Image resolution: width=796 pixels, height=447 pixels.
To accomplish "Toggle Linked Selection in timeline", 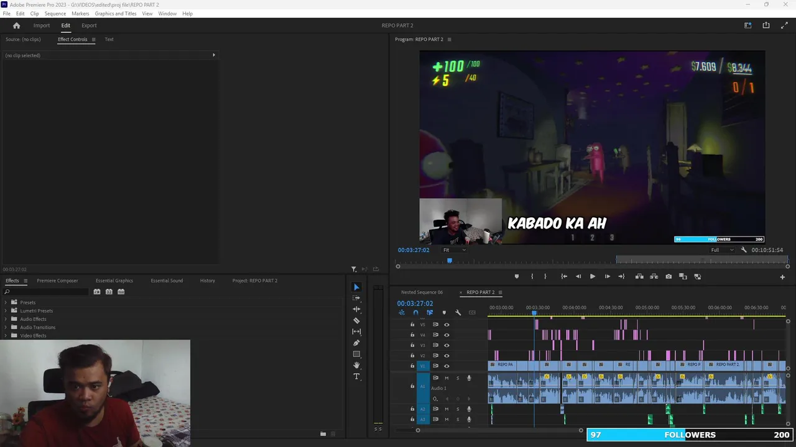I will [430, 313].
